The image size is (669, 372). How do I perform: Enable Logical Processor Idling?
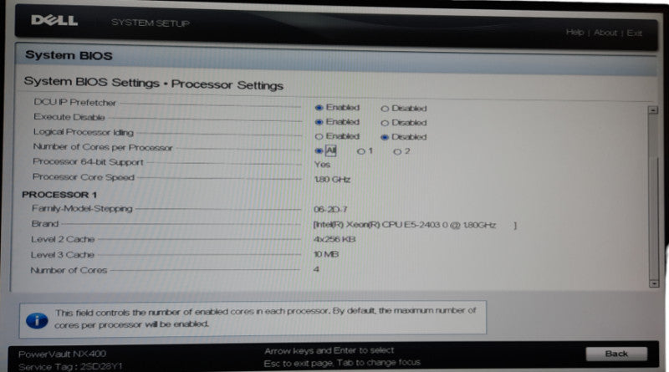319,136
